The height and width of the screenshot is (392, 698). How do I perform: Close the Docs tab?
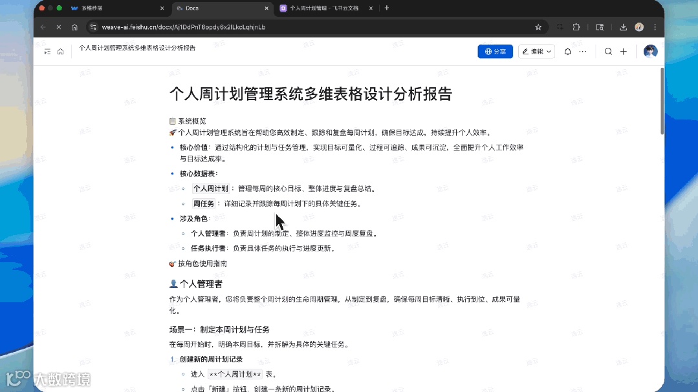point(267,8)
